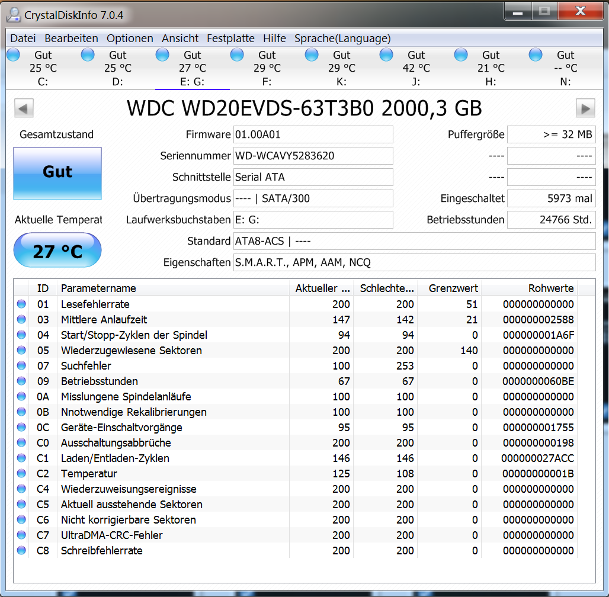This screenshot has width=609, height=597.
Task: Click the Rohwerte column header
Action: [530, 288]
